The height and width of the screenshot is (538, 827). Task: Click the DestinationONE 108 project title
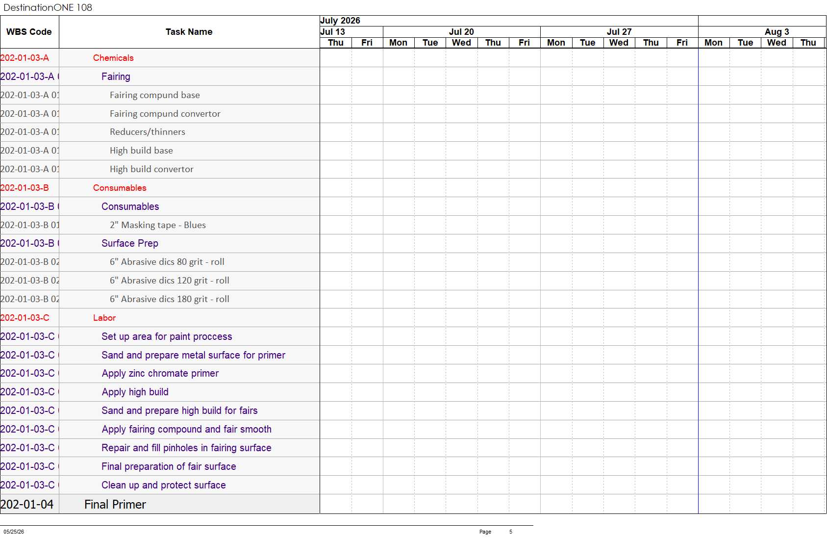[48, 7]
